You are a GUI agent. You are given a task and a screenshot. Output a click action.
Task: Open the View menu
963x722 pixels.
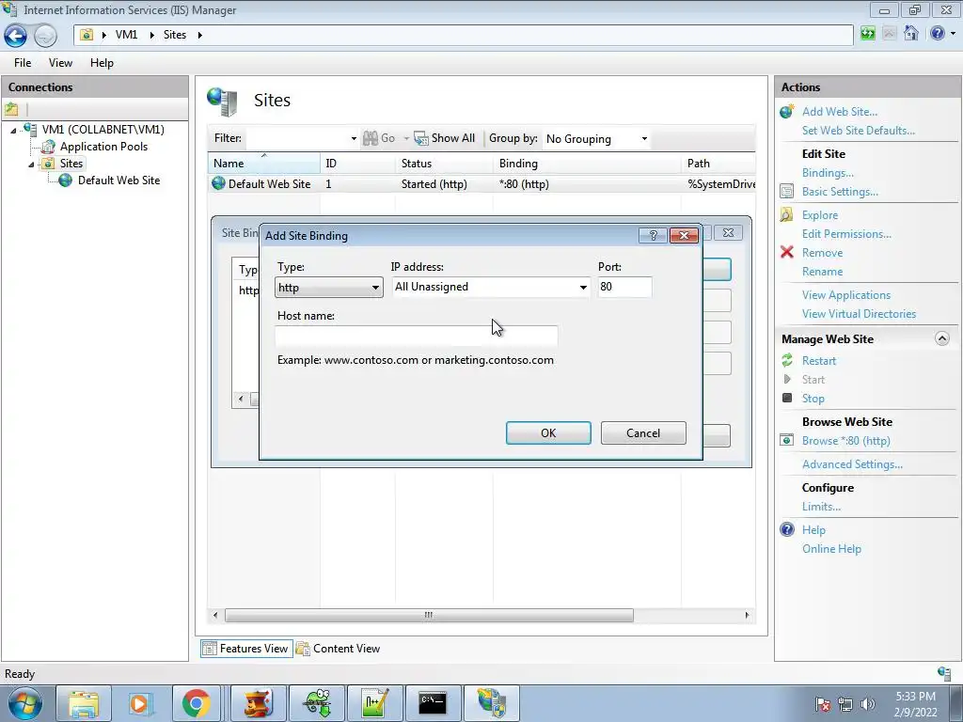tap(60, 63)
